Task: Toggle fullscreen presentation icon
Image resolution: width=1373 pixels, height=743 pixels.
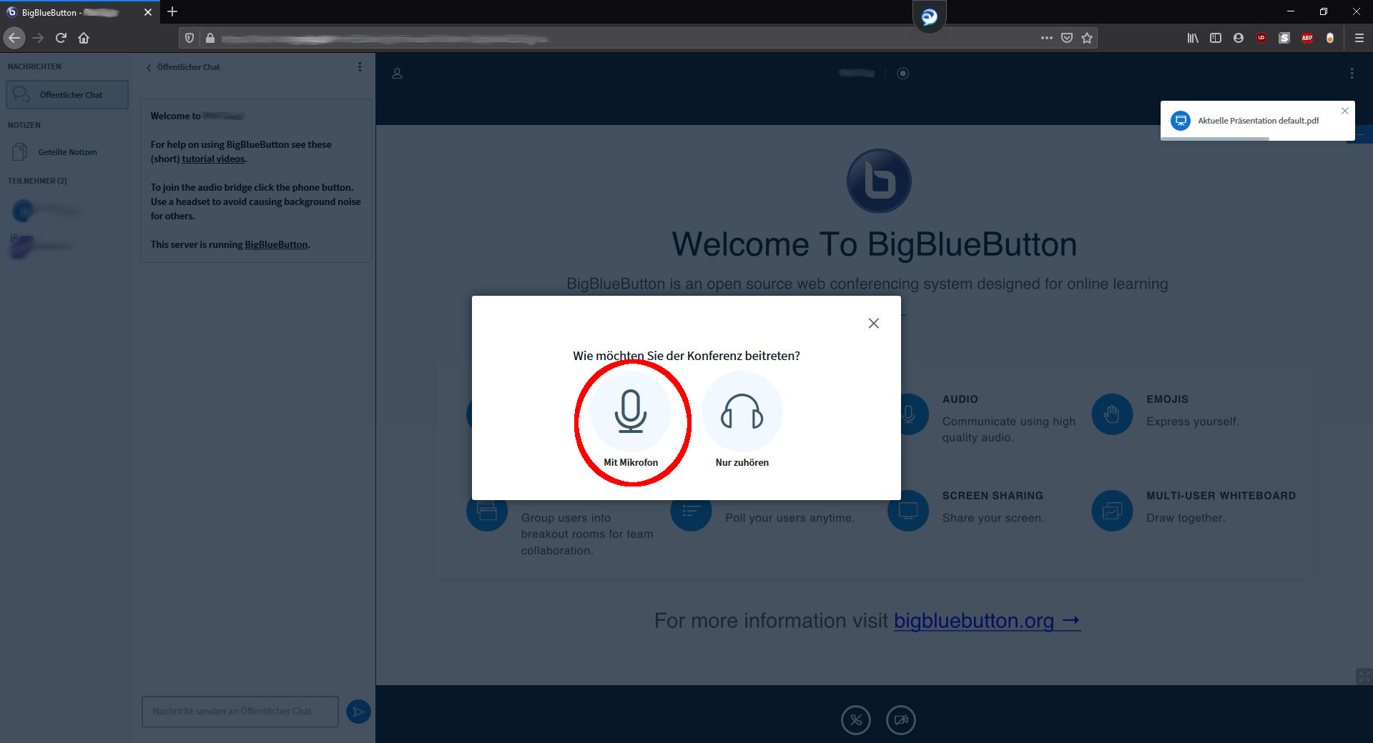Action: click(x=1364, y=676)
